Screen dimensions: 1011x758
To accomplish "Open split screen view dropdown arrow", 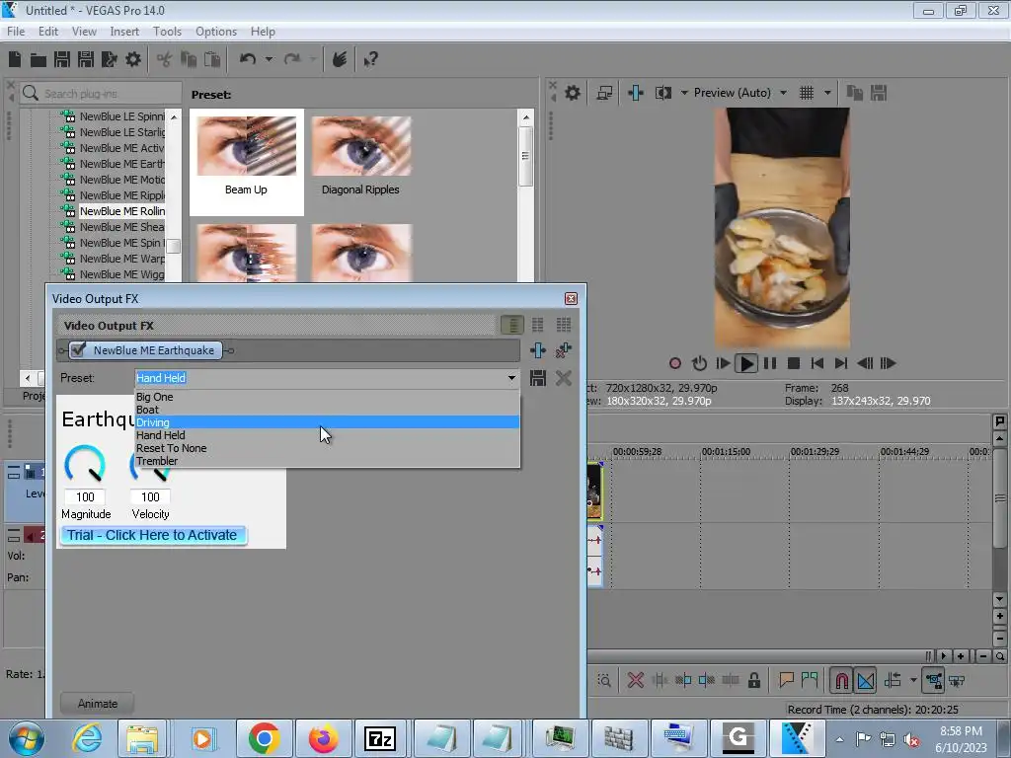I will pos(684,93).
